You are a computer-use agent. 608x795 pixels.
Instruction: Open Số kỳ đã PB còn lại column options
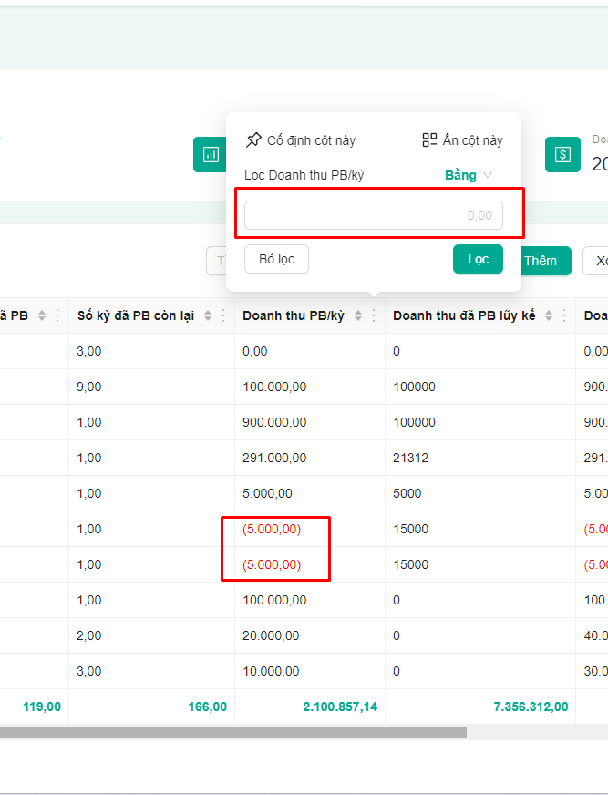[x=223, y=315]
